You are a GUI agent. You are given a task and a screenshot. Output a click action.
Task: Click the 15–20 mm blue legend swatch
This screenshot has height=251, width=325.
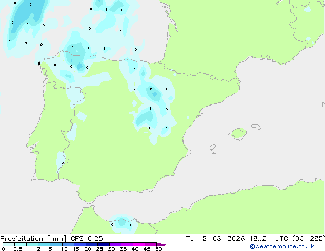(x=80, y=244)
